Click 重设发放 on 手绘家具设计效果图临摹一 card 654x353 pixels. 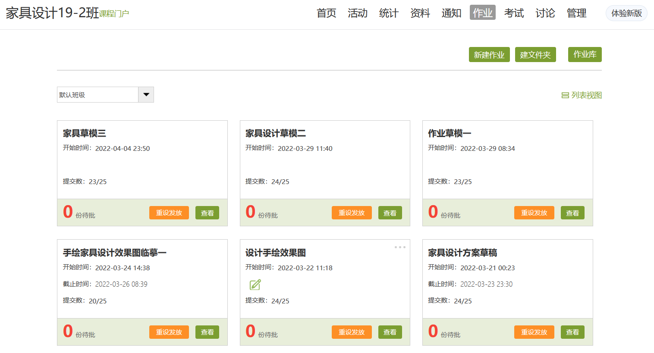tap(169, 332)
